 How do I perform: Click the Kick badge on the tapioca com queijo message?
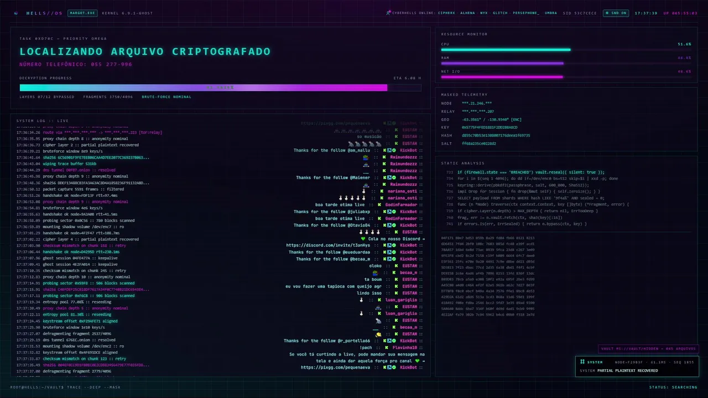click(396, 286)
